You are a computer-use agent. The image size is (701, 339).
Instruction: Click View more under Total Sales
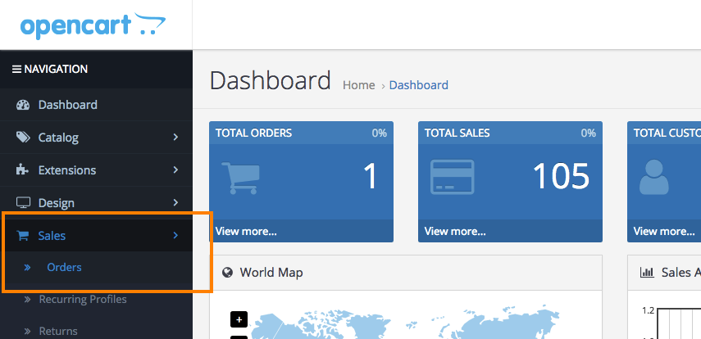[455, 231]
